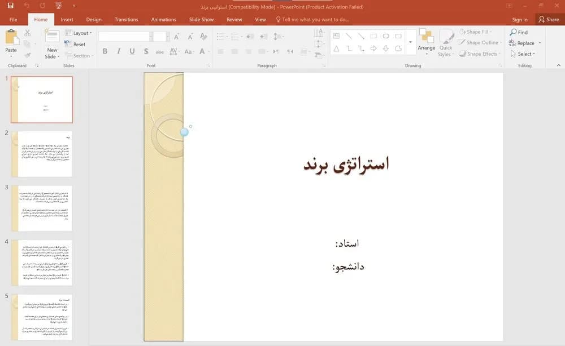
Task: Open Quick Styles gallery
Action: tap(446, 43)
